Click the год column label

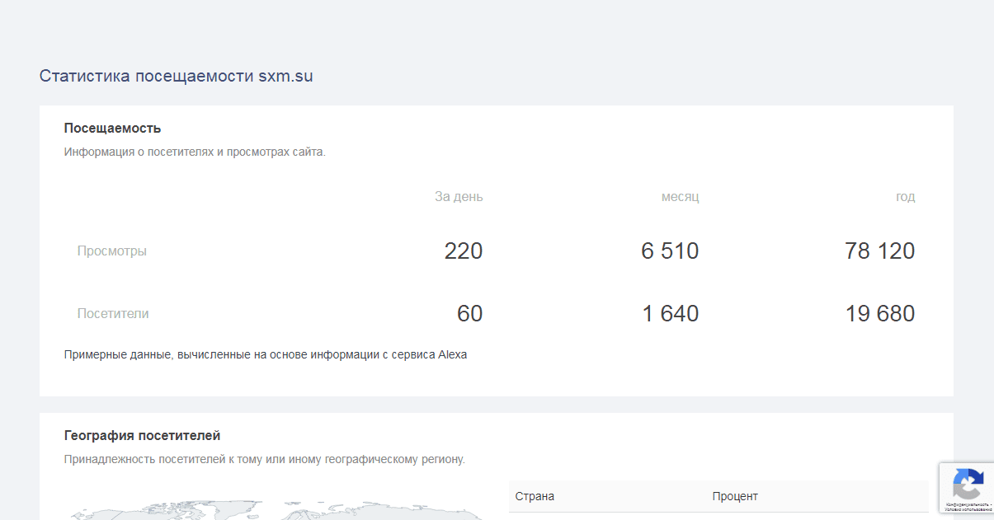[905, 197]
